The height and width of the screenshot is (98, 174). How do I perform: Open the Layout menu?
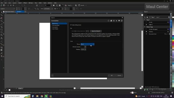[x=14, y=3]
